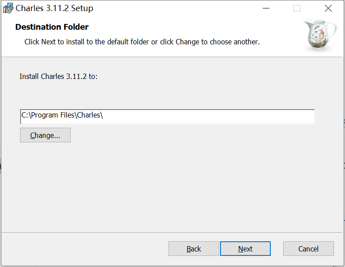345x267 pixels.
Task: Click the "Click Next to install" instruction text
Action: pyautogui.click(x=142, y=42)
